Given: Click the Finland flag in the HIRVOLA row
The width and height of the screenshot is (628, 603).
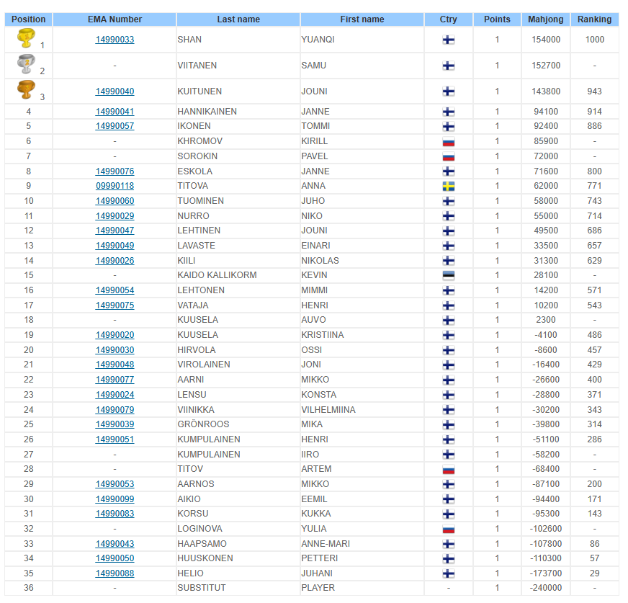Looking at the screenshot, I should 448,350.
